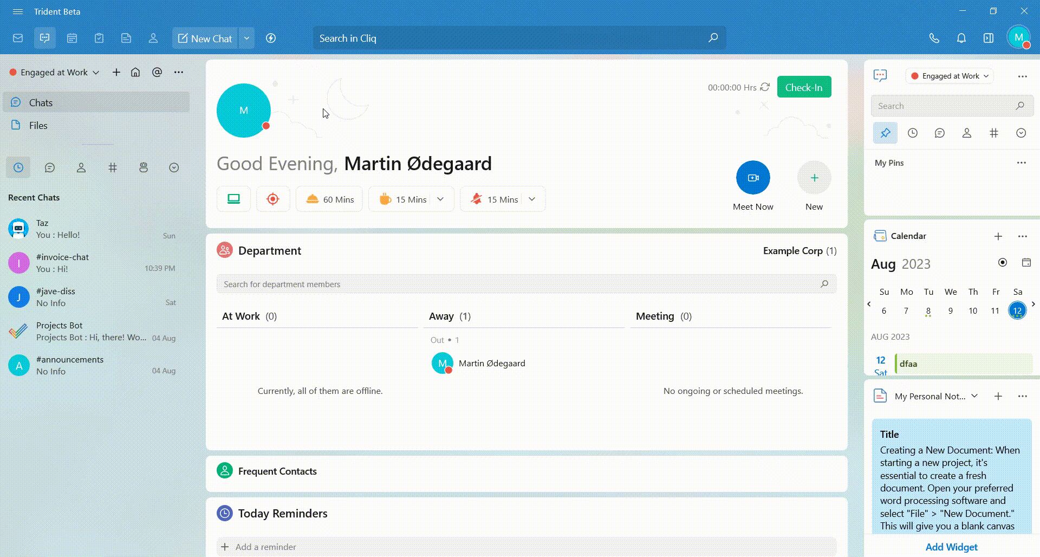The height and width of the screenshot is (557, 1040).
Task: Open Engaged at Work status dropdown in sidebar
Action: 55,72
